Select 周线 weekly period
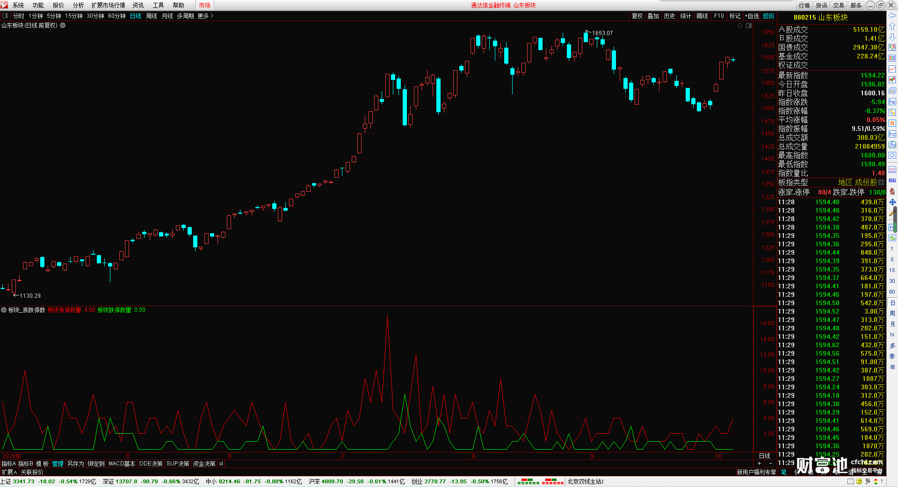This screenshot has width=898, height=487. (x=152, y=16)
